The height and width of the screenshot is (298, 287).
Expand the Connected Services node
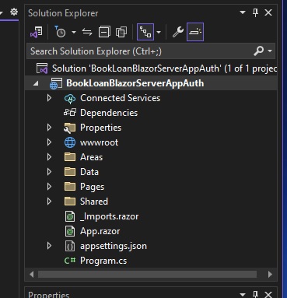click(49, 98)
